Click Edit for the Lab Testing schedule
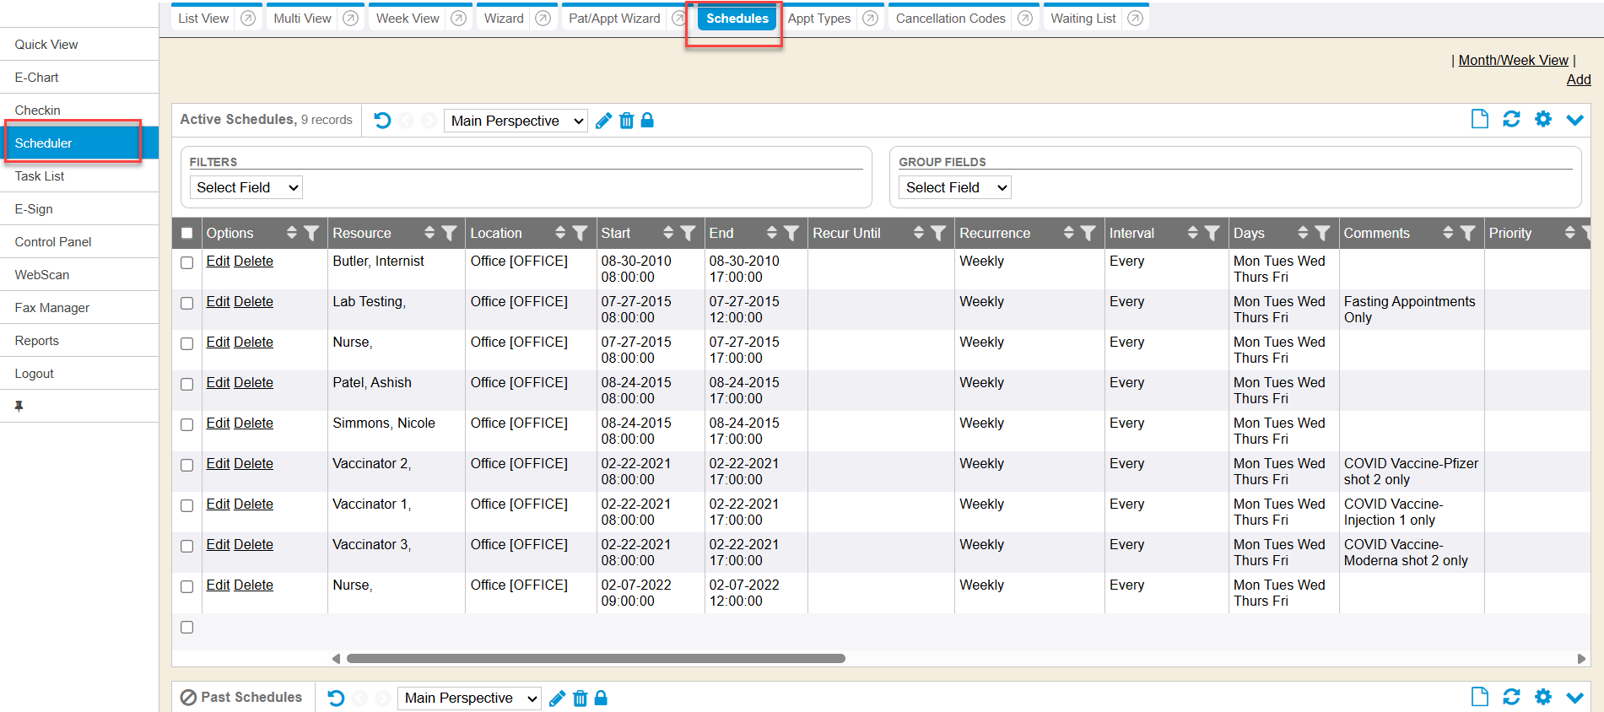 (x=218, y=302)
